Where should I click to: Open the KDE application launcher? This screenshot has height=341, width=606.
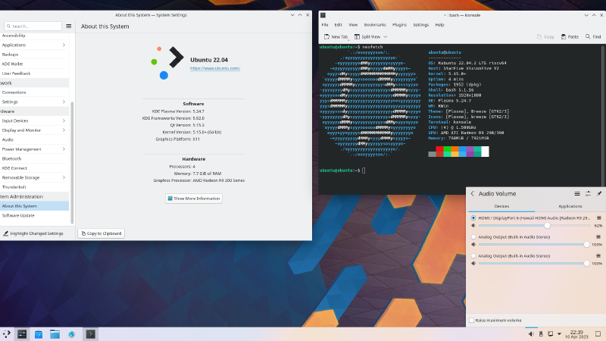click(7, 333)
